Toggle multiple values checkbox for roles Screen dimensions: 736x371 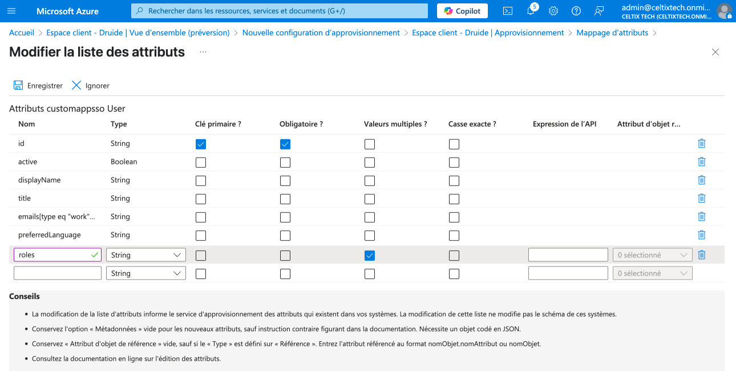coord(370,256)
